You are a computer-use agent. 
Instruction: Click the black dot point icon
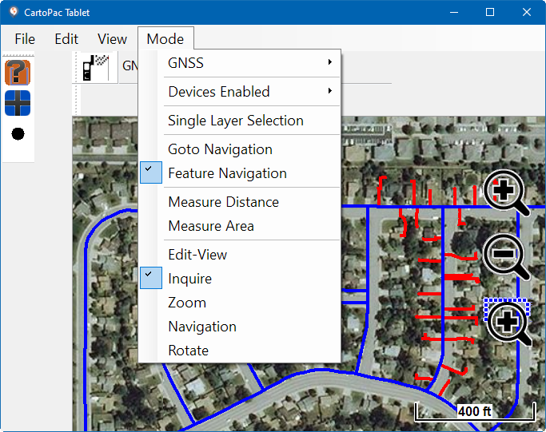pyautogui.click(x=18, y=133)
